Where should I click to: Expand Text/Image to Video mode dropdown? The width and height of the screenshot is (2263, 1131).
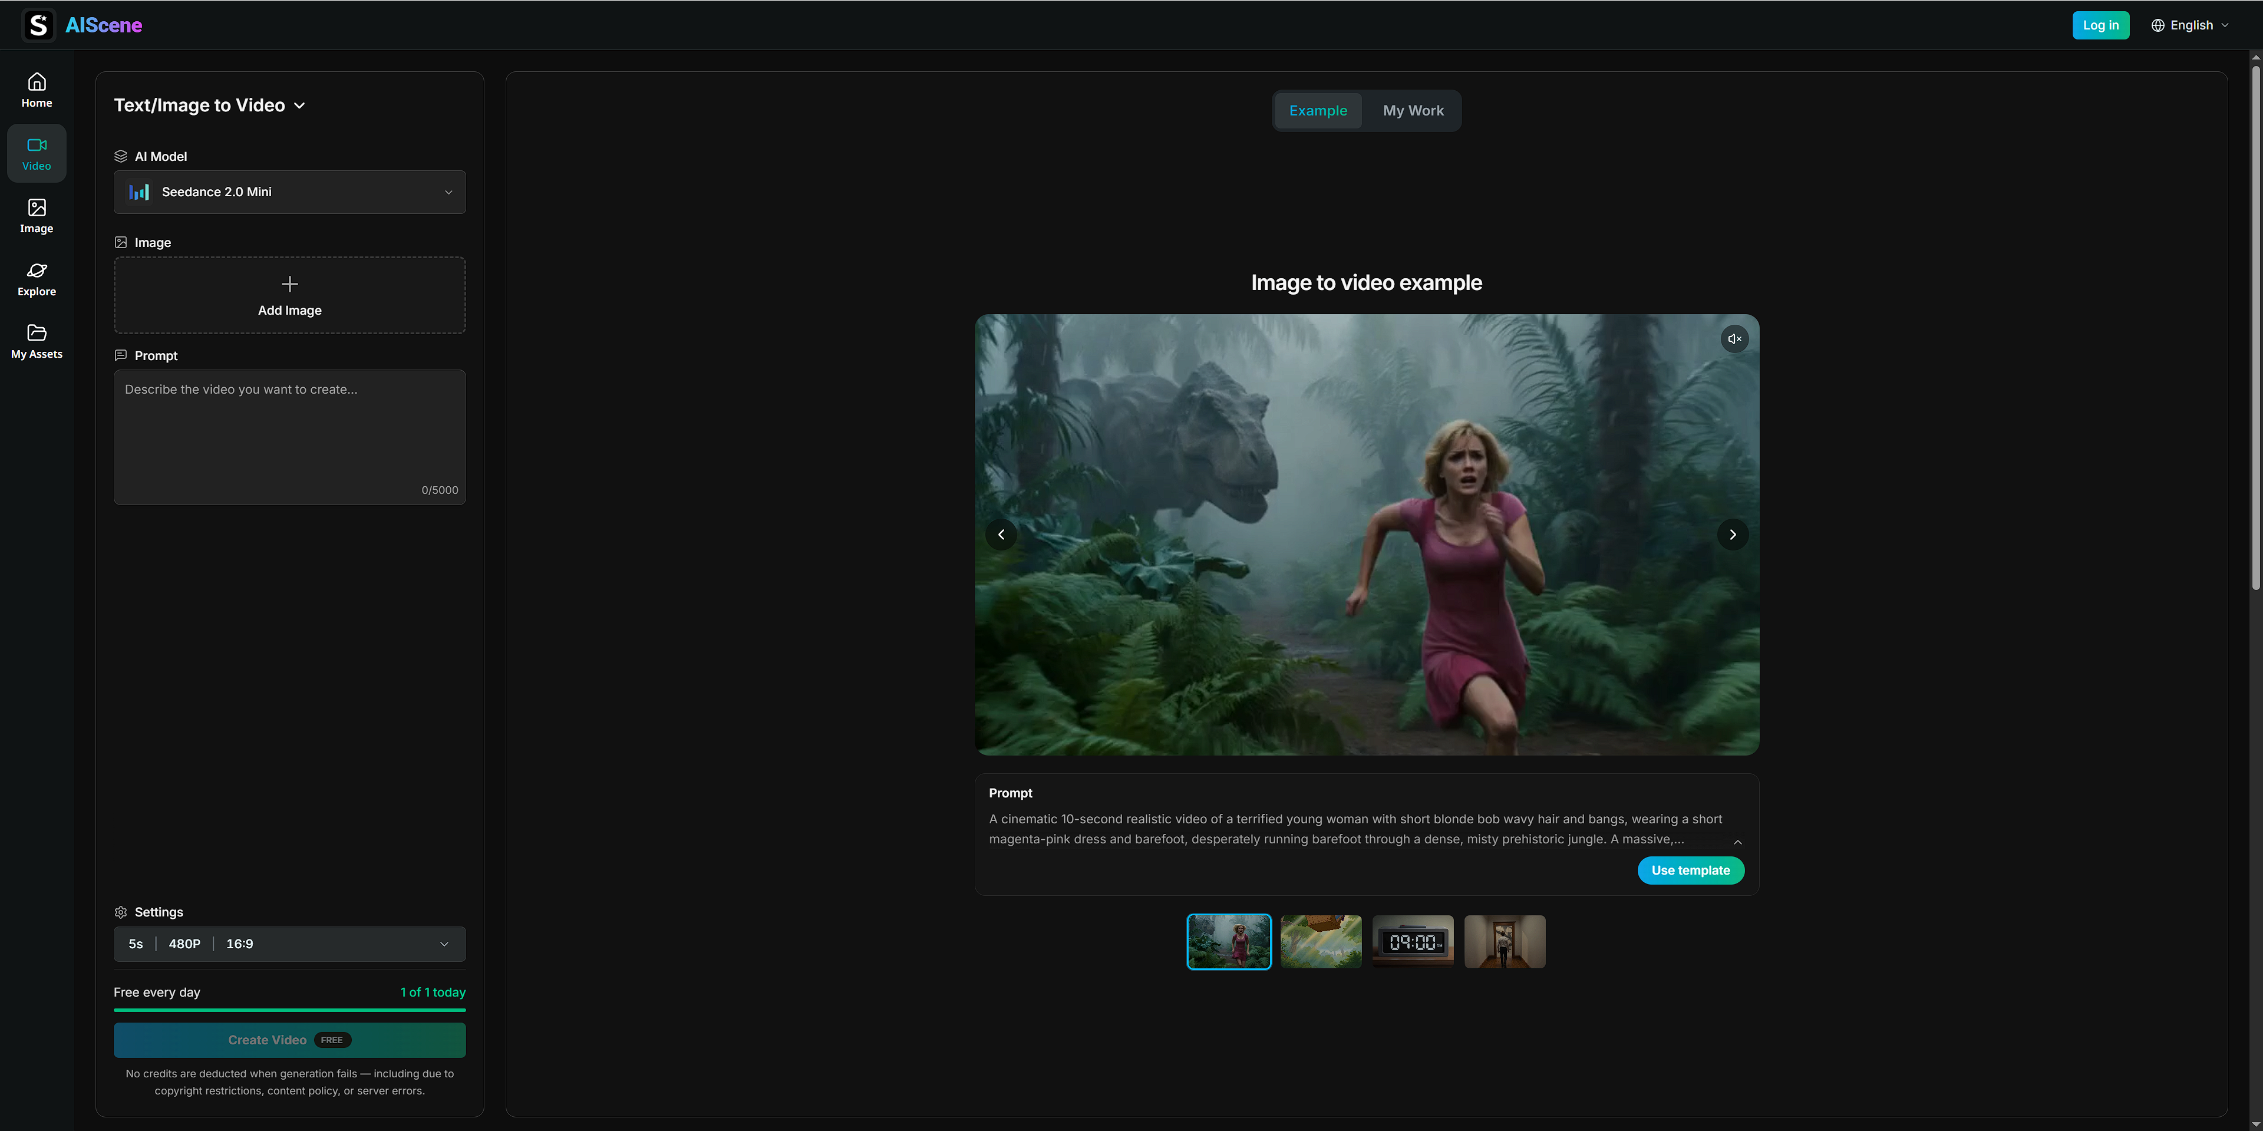[x=211, y=105]
